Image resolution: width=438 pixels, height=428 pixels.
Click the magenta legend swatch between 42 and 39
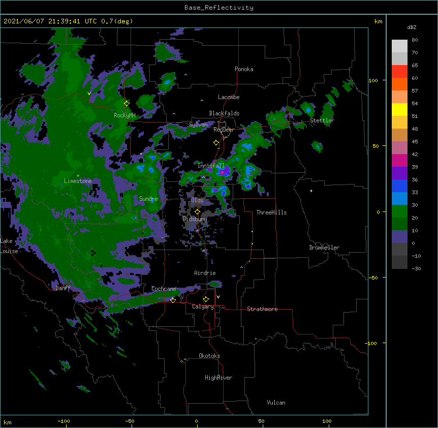click(399, 160)
